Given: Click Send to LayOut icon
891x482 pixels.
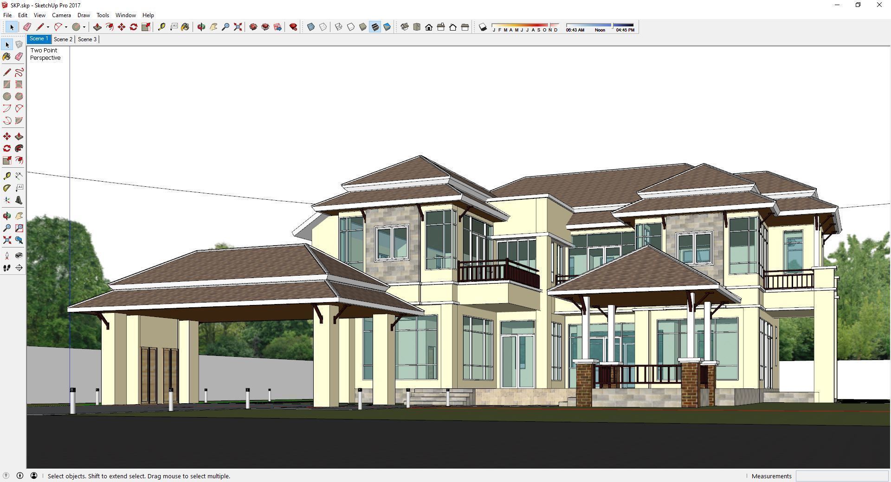Looking at the screenshot, I should click(x=278, y=27).
